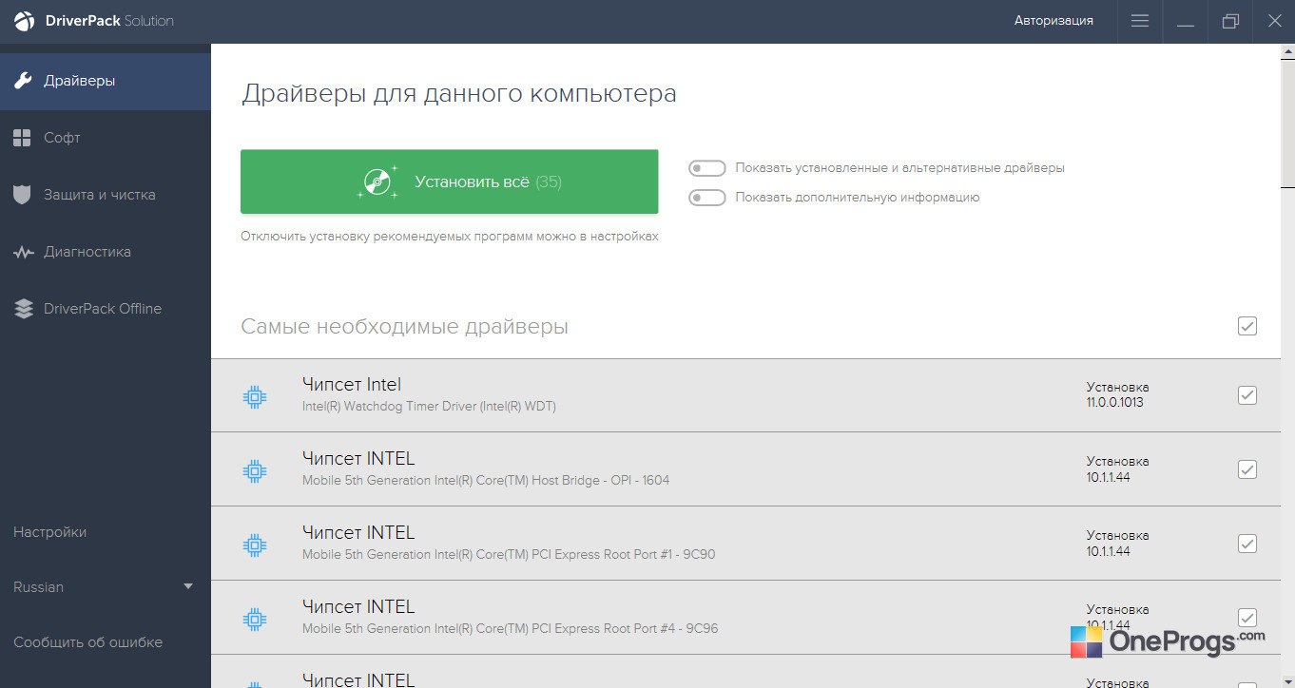Image resolution: width=1295 pixels, height=688 pixels.
Task: Uncheck the Host Bridge - OPI - 1604 checkbox
Action: [1247, 469]
